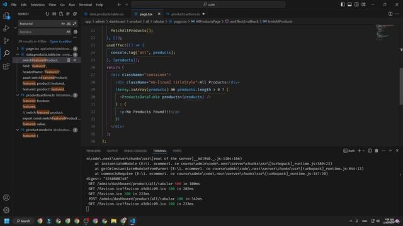
Task: Close the page.tsx tab
Action: 159,14
